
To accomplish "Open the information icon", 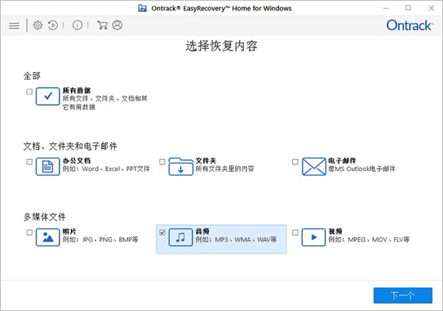I will pyautogui.click(x=78, y=25).
